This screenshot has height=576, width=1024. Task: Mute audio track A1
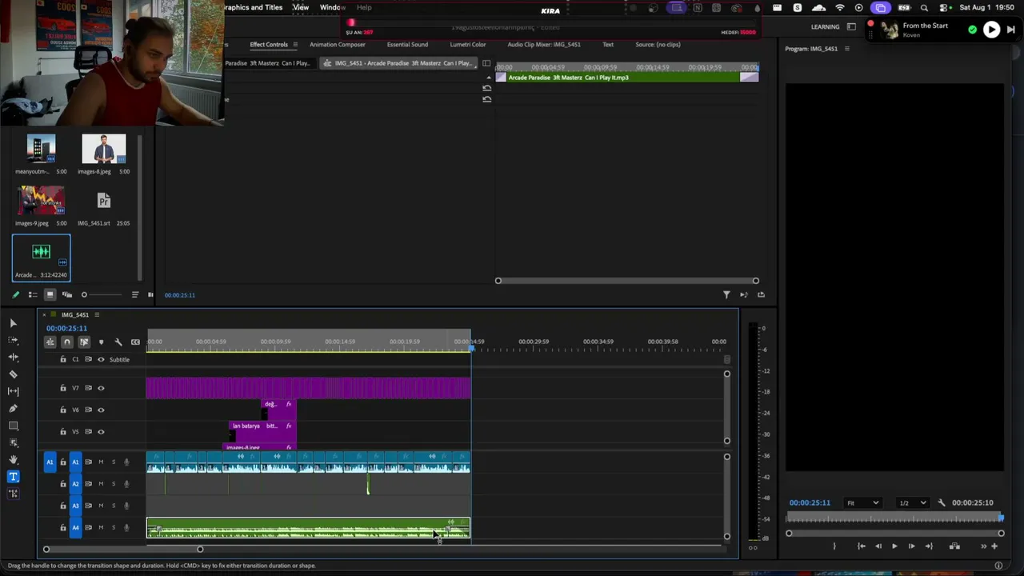coord(101,462)
